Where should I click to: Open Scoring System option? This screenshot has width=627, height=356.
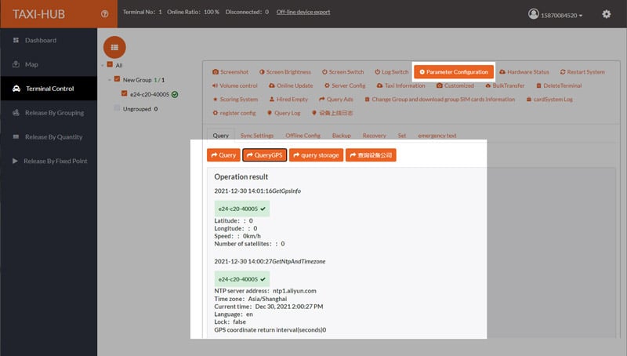[235, 100]
